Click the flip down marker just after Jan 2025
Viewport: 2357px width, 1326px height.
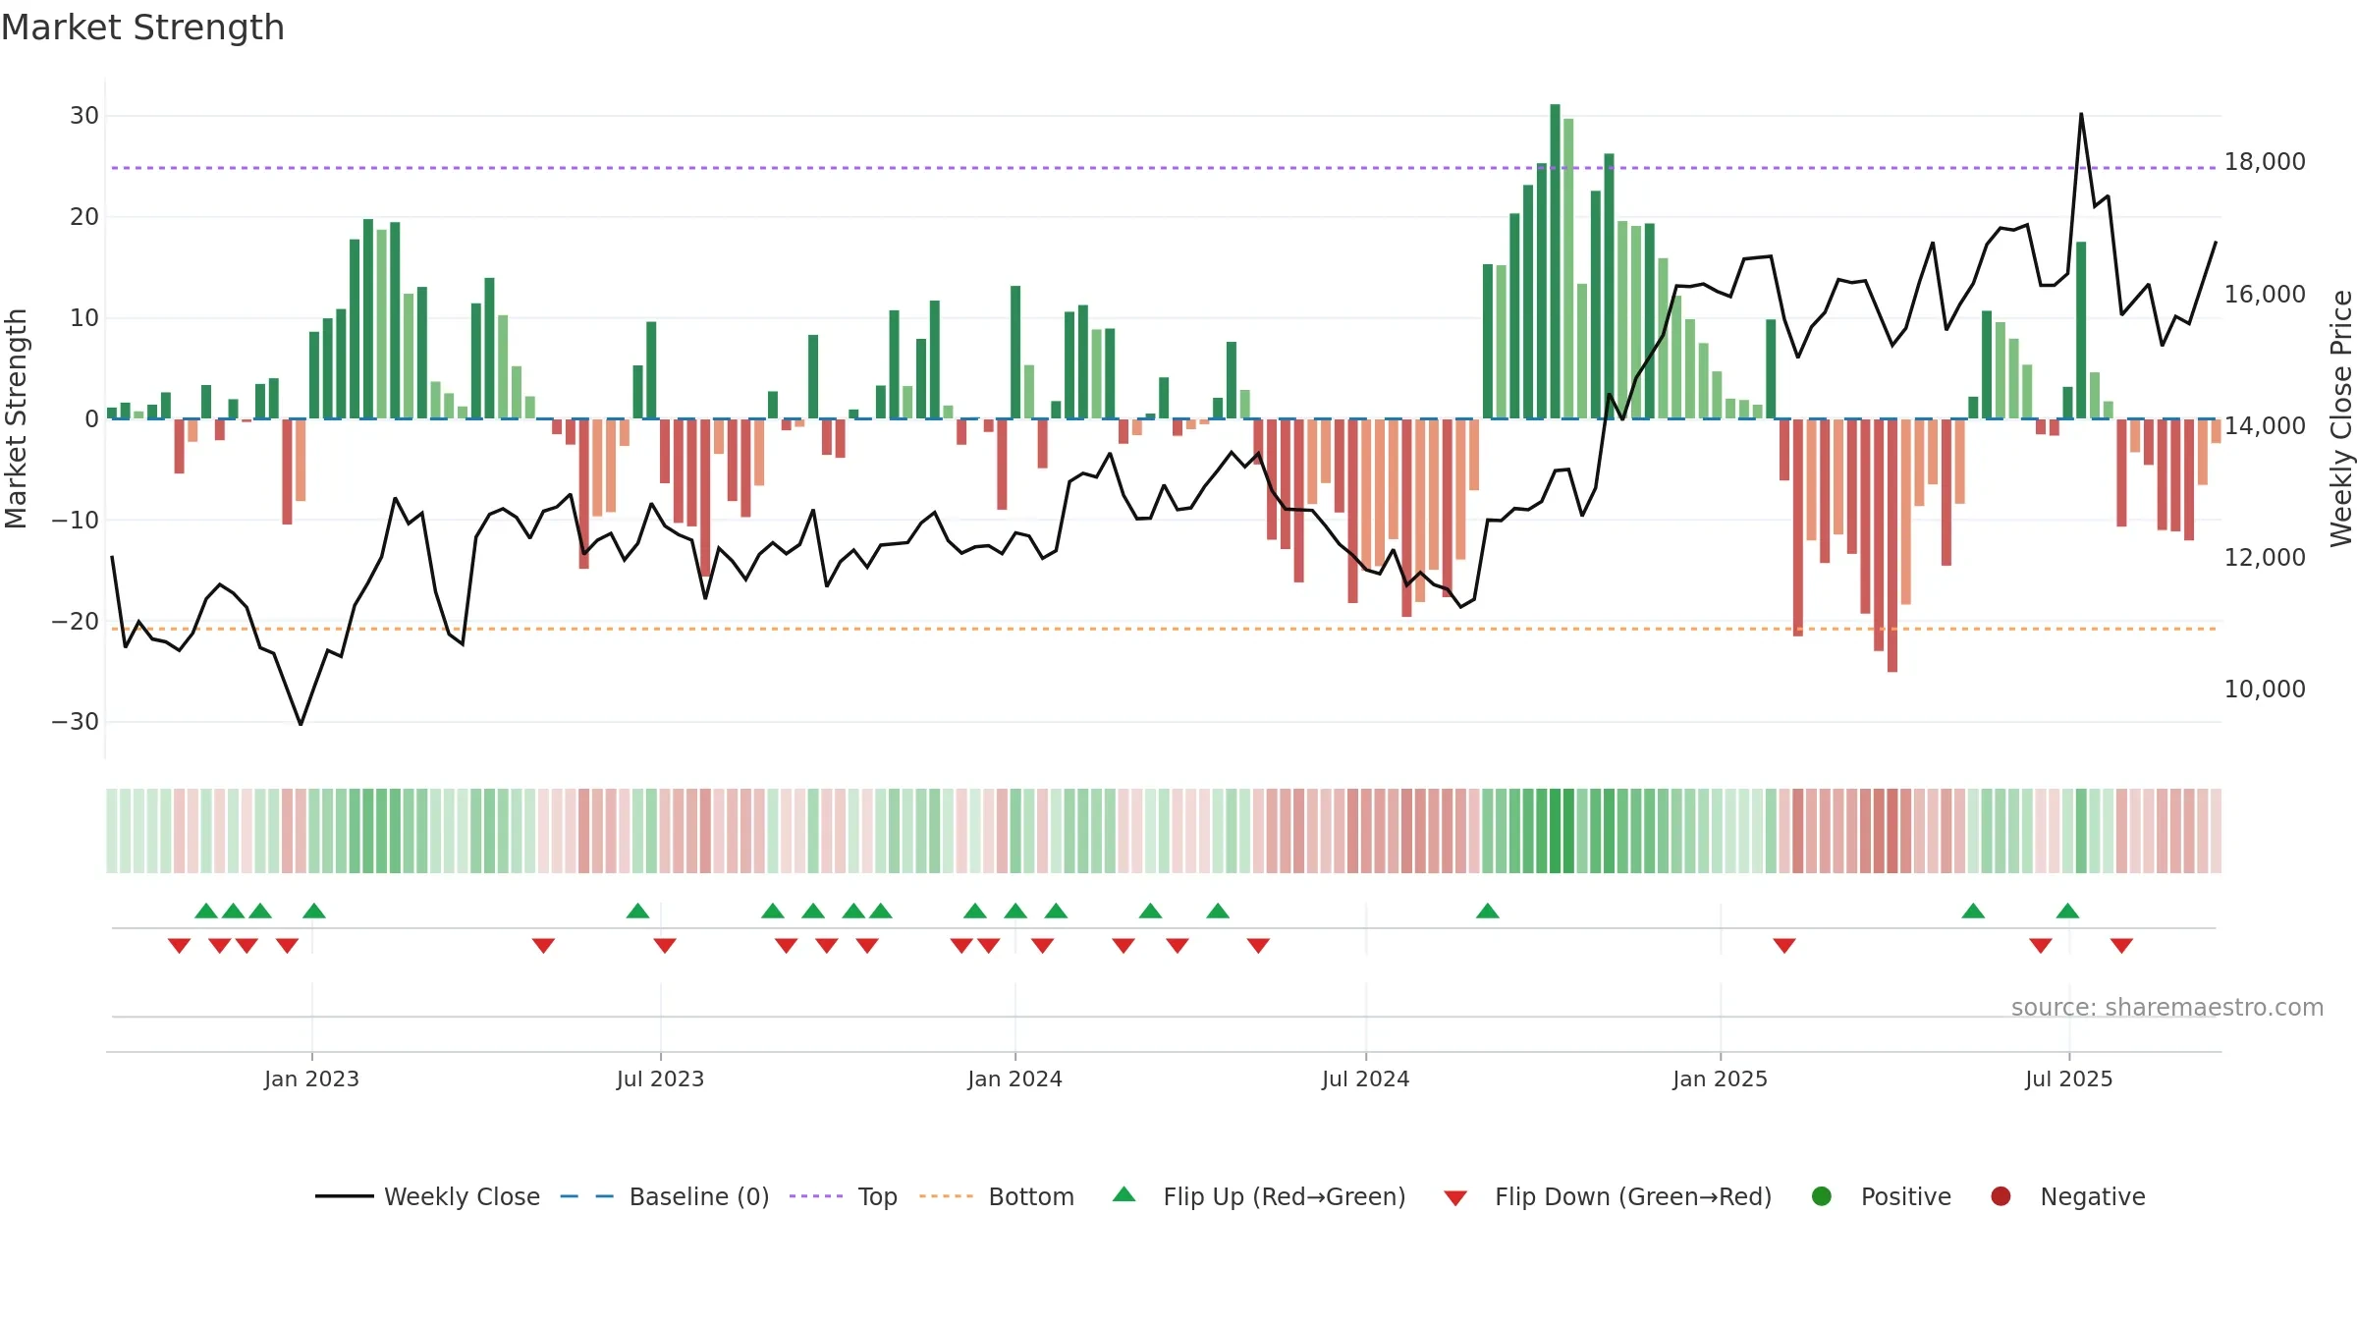[x=1784, y=946]
